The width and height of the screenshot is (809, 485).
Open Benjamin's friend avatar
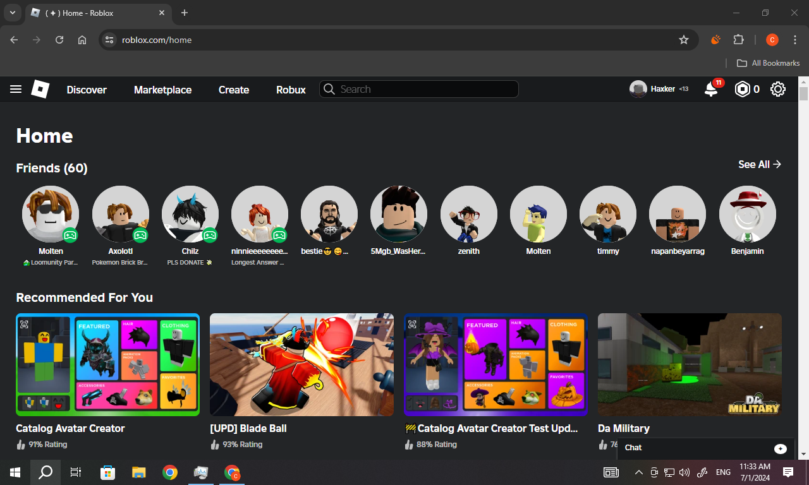(748, 214)
